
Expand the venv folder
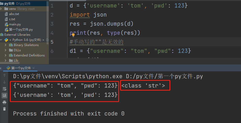click(x=2, y=9)
